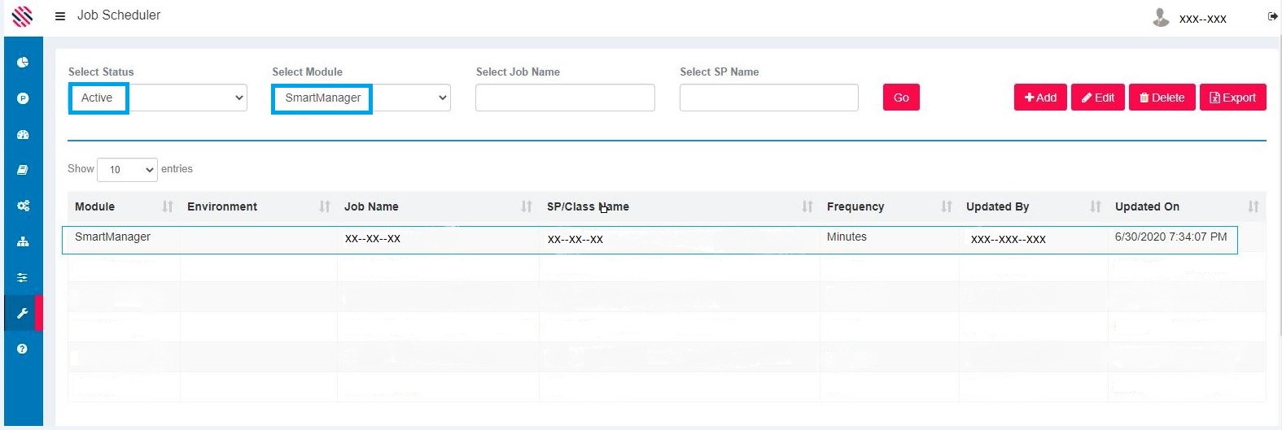Click the logout icon at top right

pyautogui.click(x=1272, y=16)
